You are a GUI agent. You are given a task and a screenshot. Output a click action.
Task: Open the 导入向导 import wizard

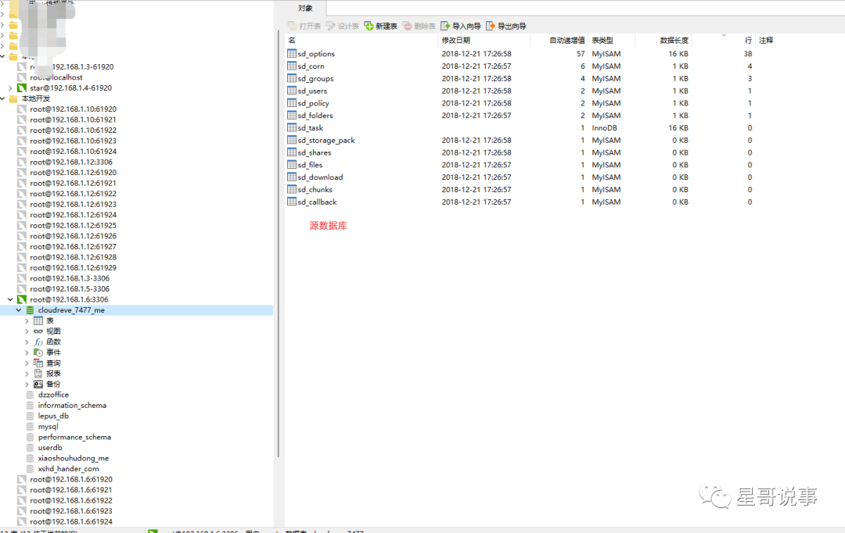[x=445, y=26]
